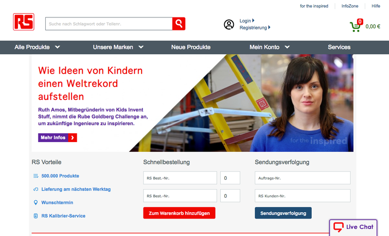Click the Live Chat speech bubble icon

pos(338,227)
